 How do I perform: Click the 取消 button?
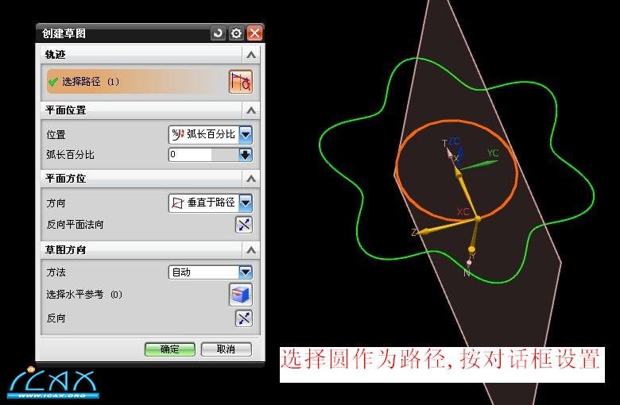click(x=227, y=349)
